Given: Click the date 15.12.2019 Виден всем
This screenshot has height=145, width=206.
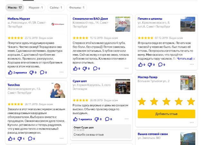Looking at the screenshot, I should 104,38.
